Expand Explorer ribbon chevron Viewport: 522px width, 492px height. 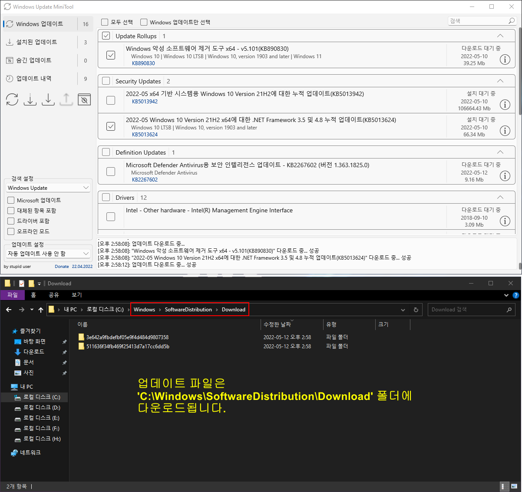[506, 295]
